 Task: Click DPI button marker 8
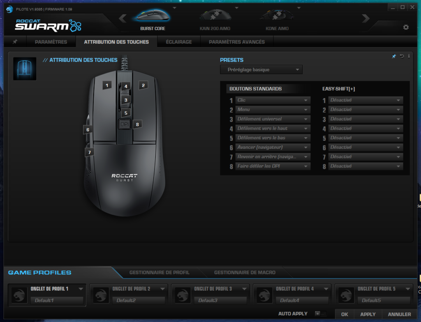pos(137,124)
